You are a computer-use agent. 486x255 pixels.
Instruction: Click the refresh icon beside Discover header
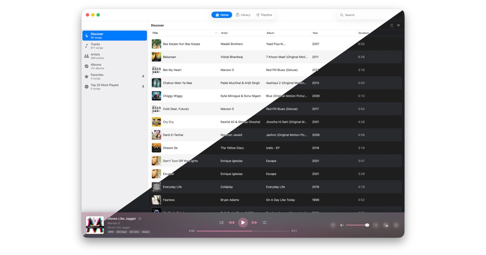tap(392, 25)
